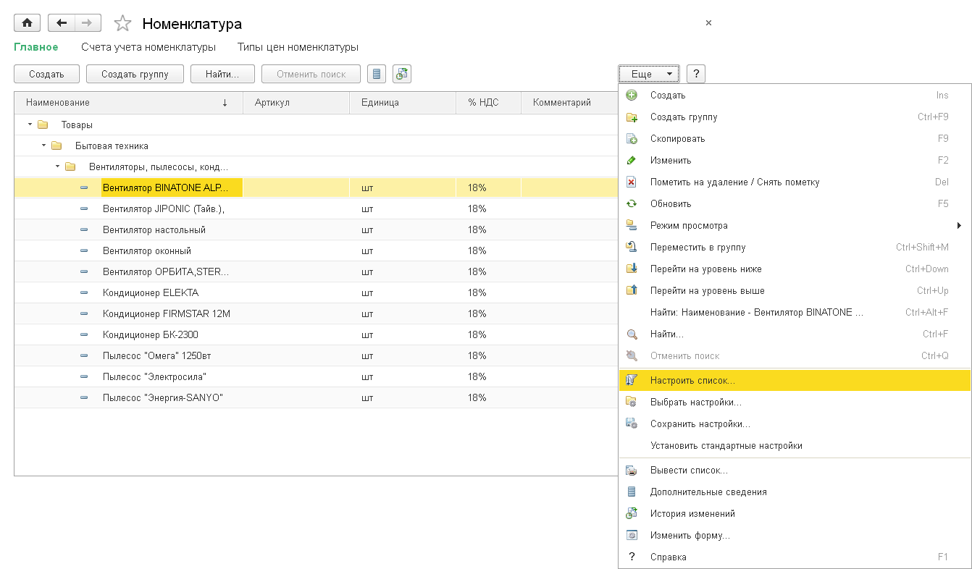
Task: Close the Номенклатура form
Action: [708, 23]
